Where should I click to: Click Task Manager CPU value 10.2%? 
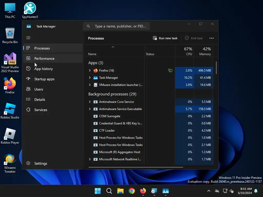[x=188, y=78]
